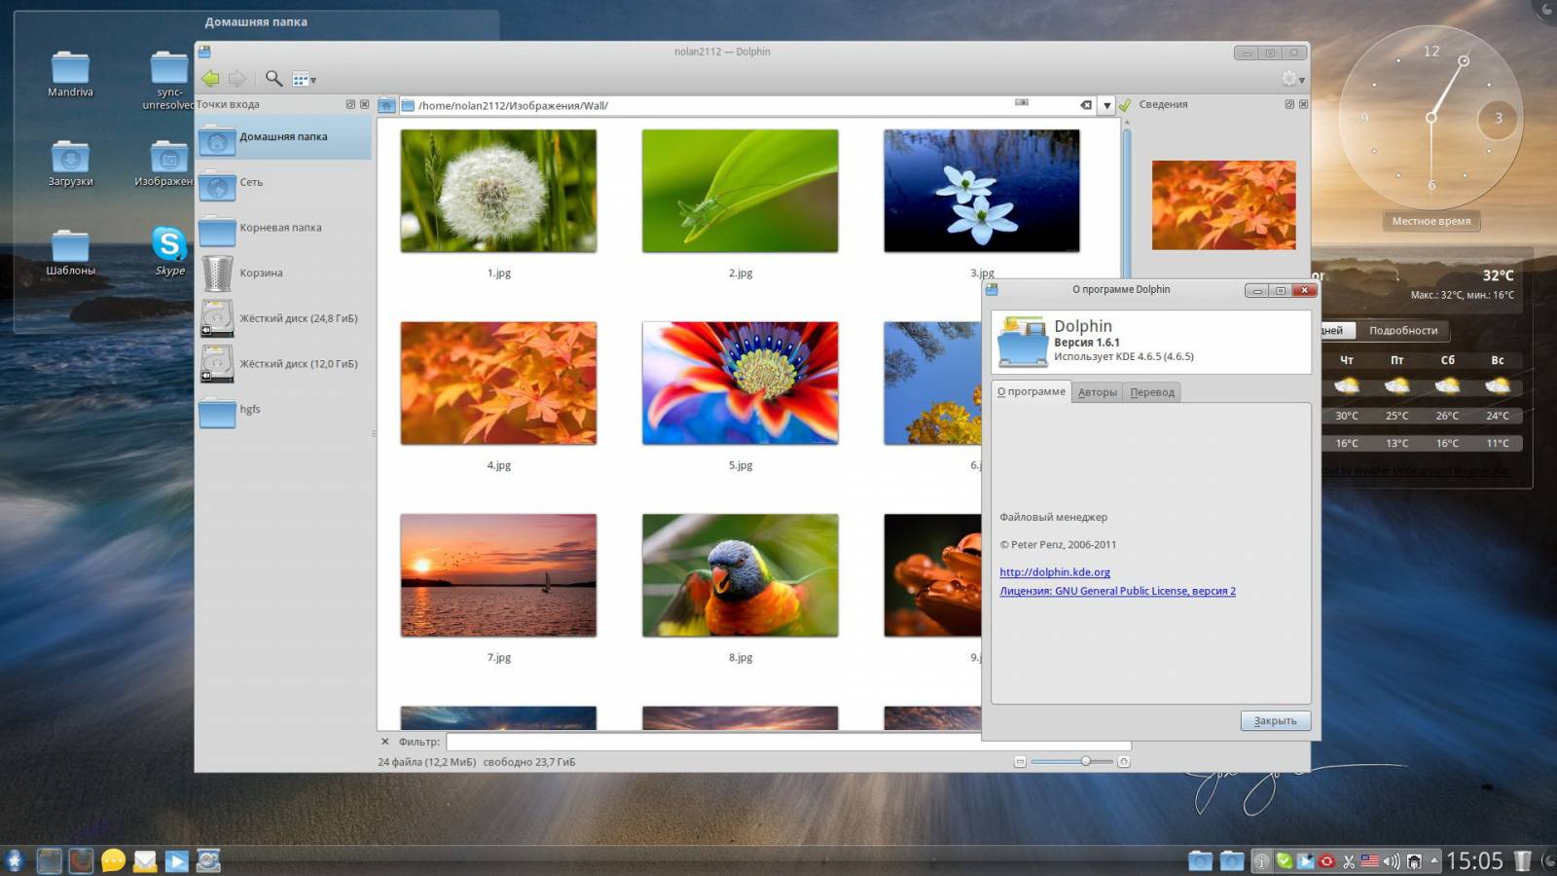Go back with the green arrow in Dolphin
The width and height of the screenshot is (1557, 876).
[x=210, y=79]
